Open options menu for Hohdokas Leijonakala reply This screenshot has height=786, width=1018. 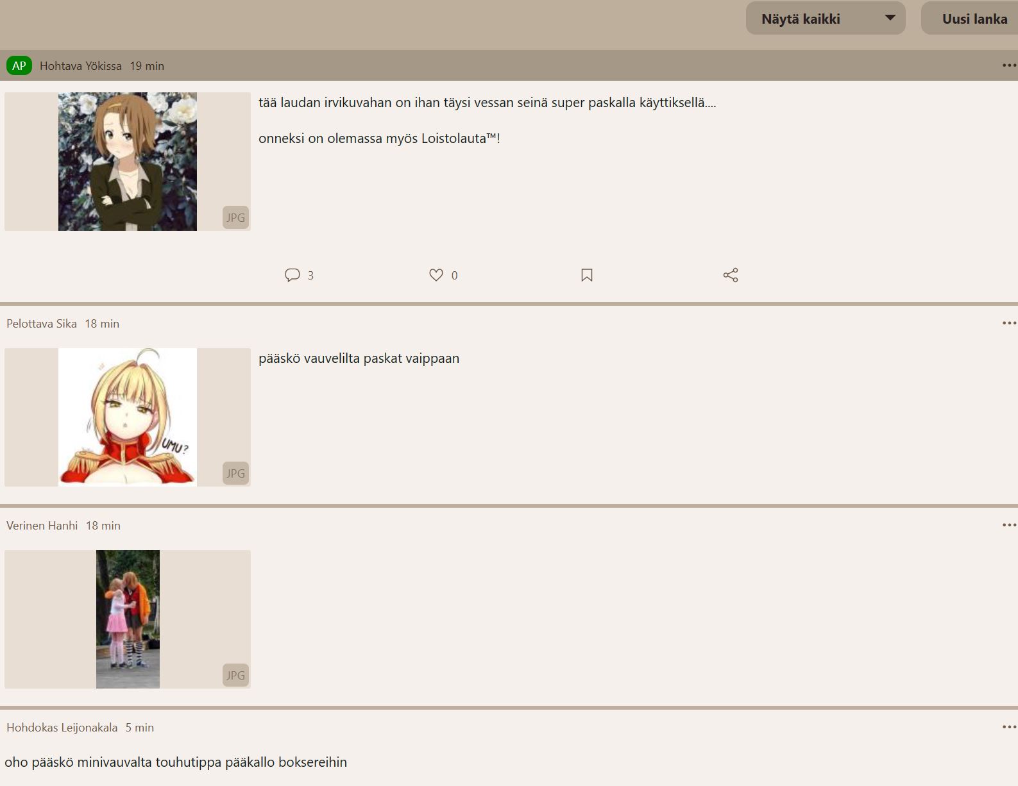point(1009,727)
